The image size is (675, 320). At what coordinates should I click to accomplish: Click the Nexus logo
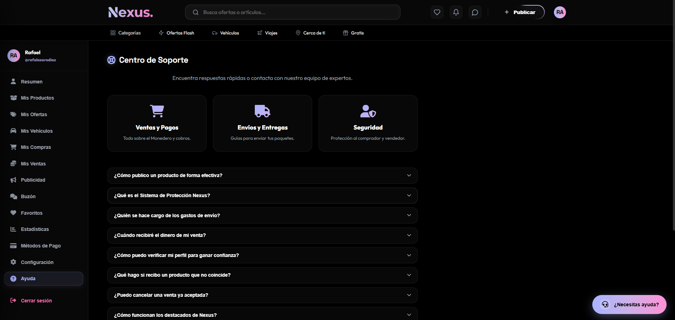point(131,12)
